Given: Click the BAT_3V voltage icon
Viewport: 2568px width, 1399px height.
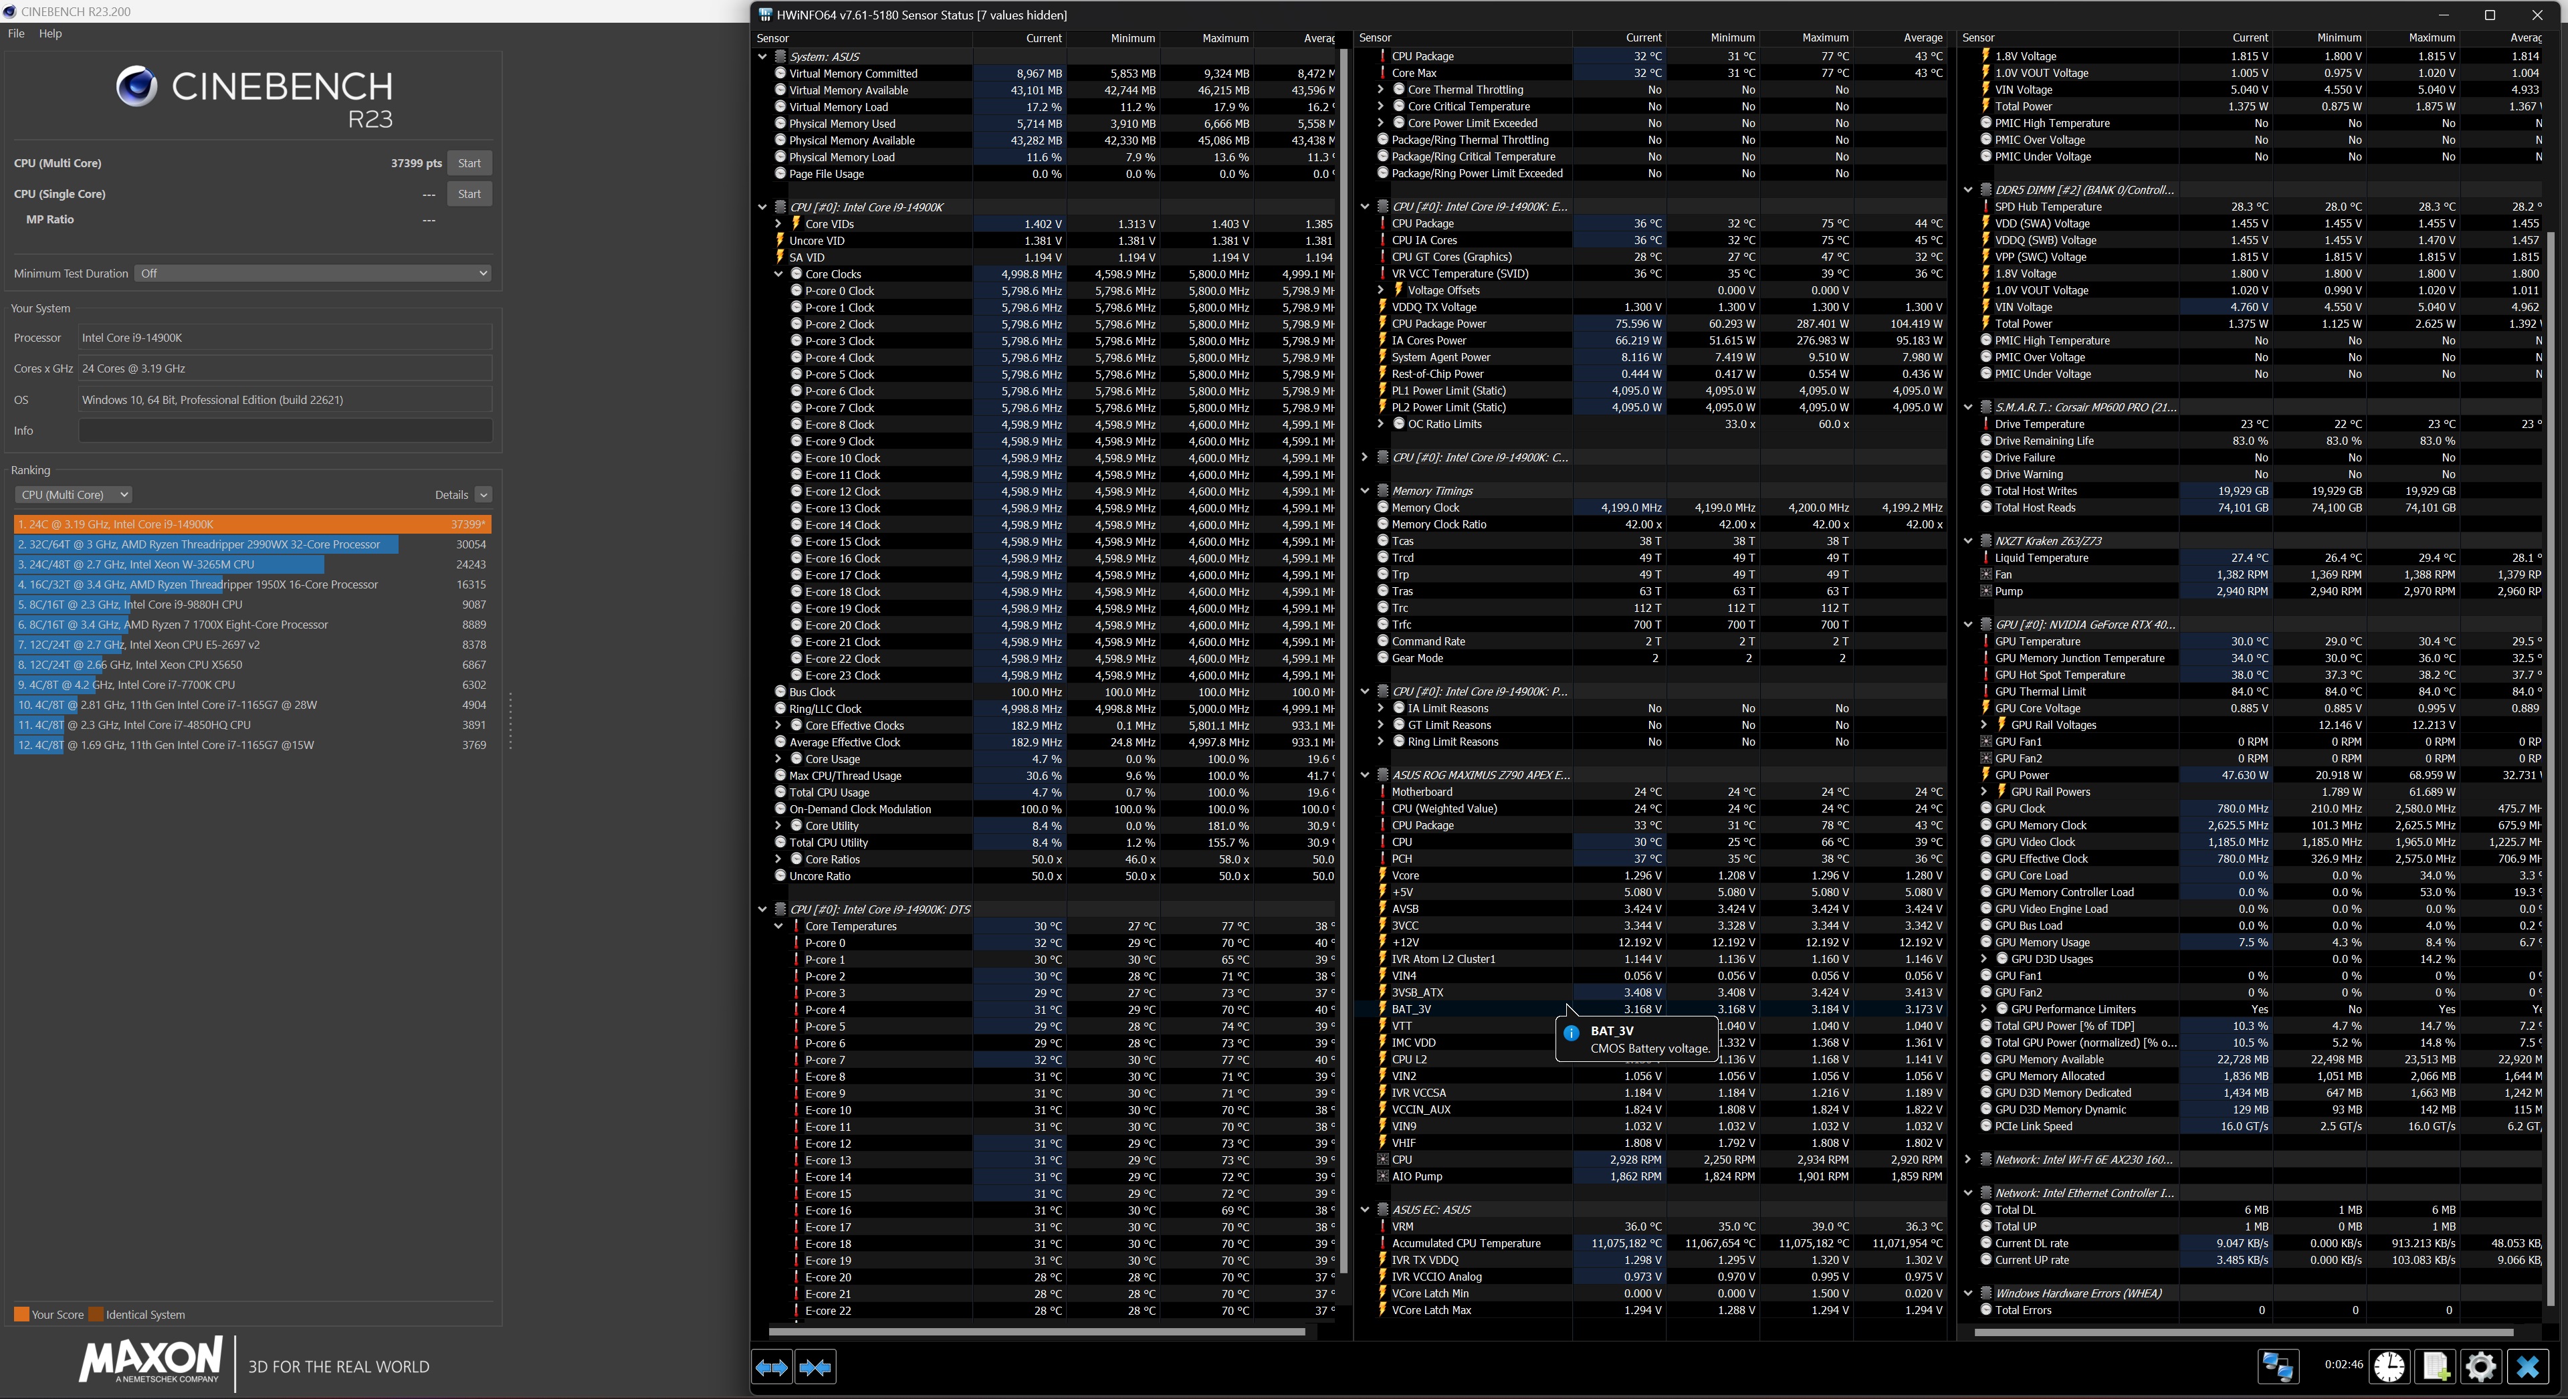Looking at the screenshot, I should tap(1383, 1009).
